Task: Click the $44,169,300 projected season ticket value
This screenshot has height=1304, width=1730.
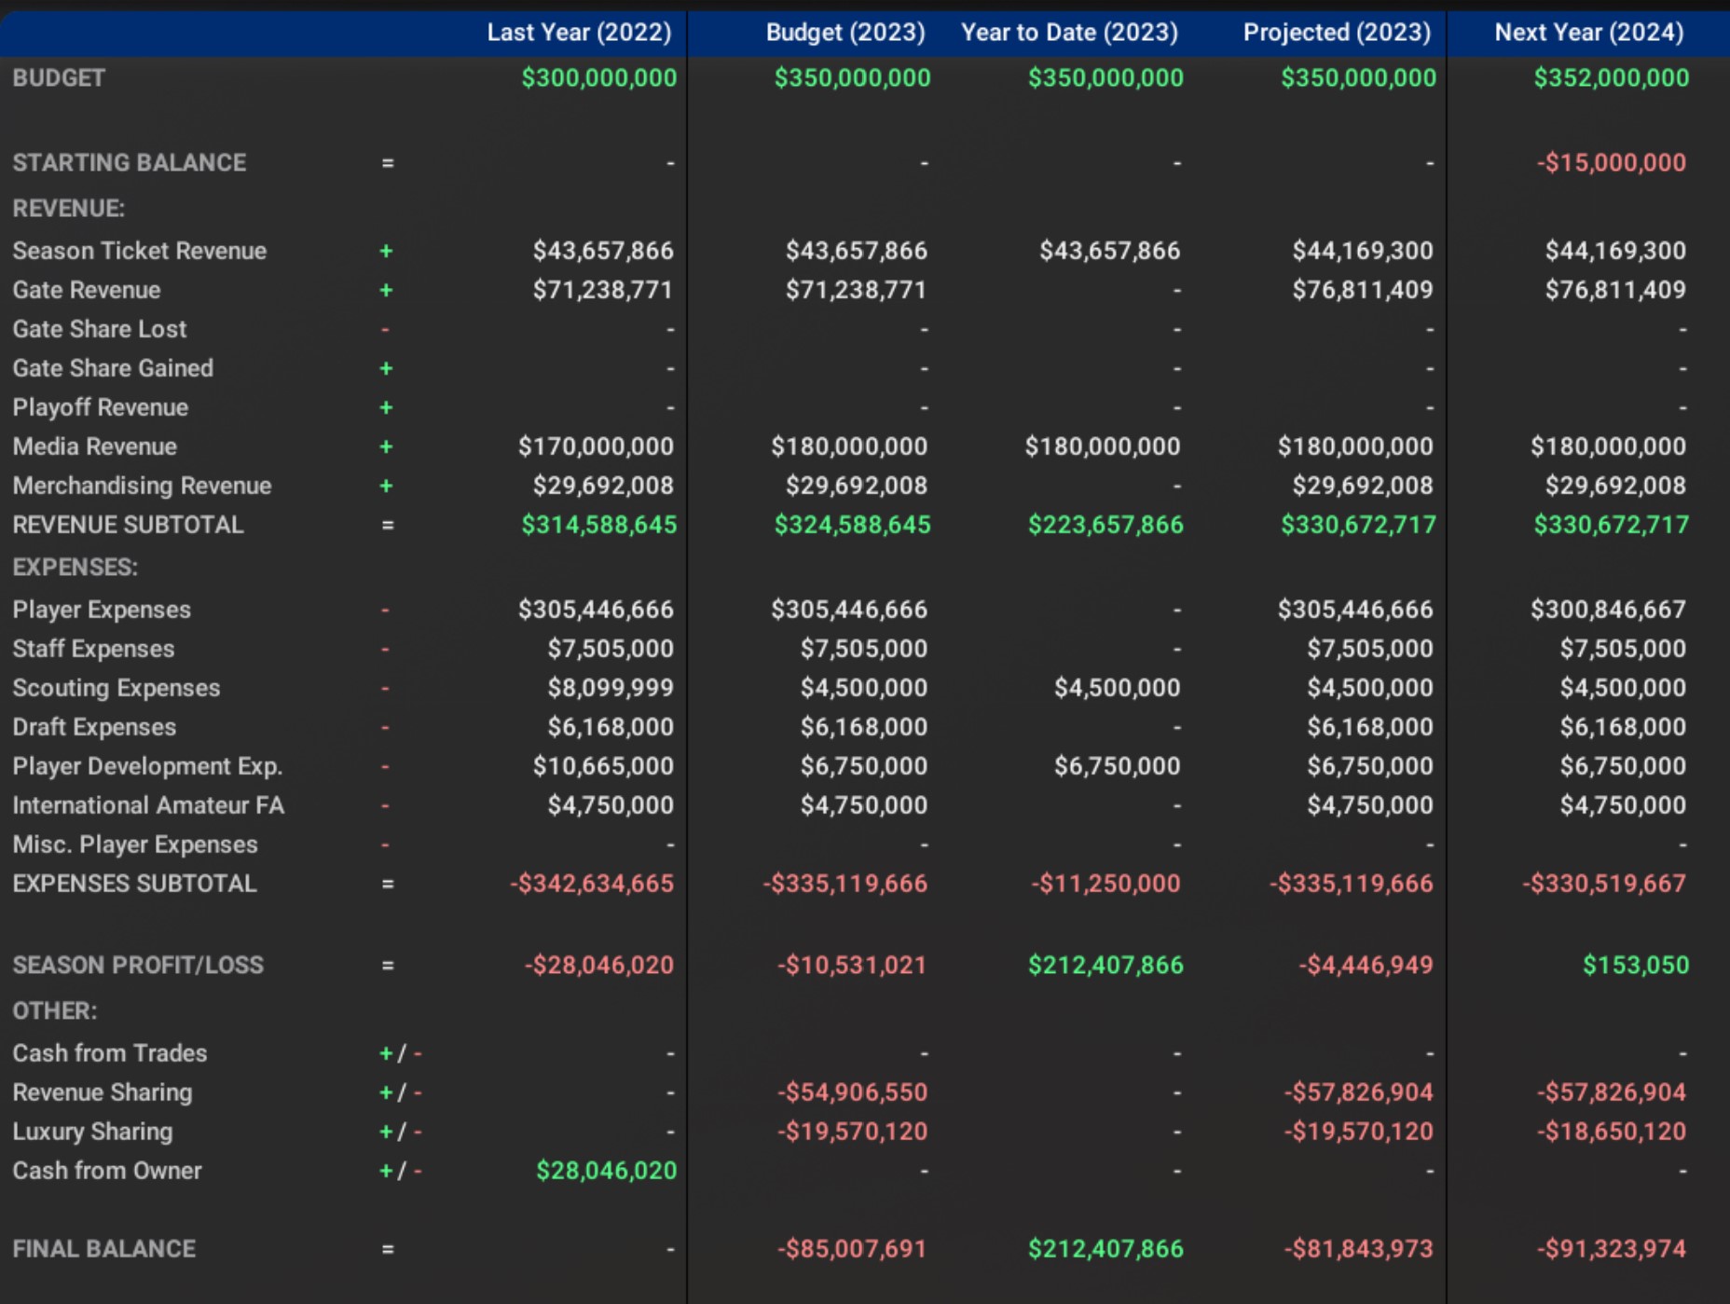Action: click(1362, 251)
